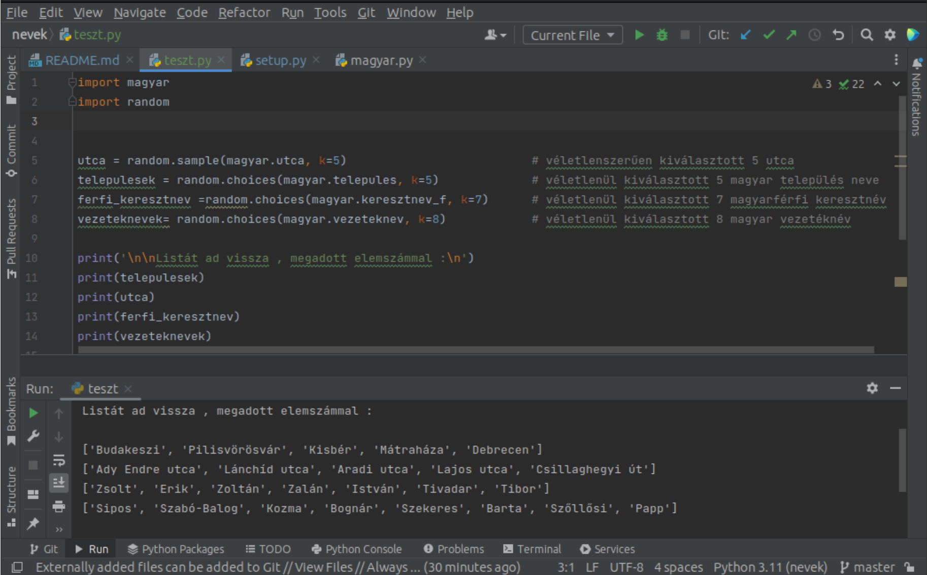Open Search Everywhere with the magnifier icon
This screenshot has width=927, height=575.
[867, 35]
